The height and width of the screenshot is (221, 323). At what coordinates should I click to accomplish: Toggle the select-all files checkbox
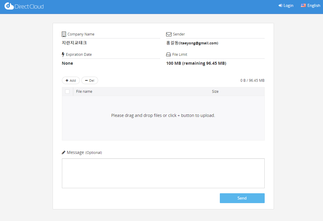(67, 92)
